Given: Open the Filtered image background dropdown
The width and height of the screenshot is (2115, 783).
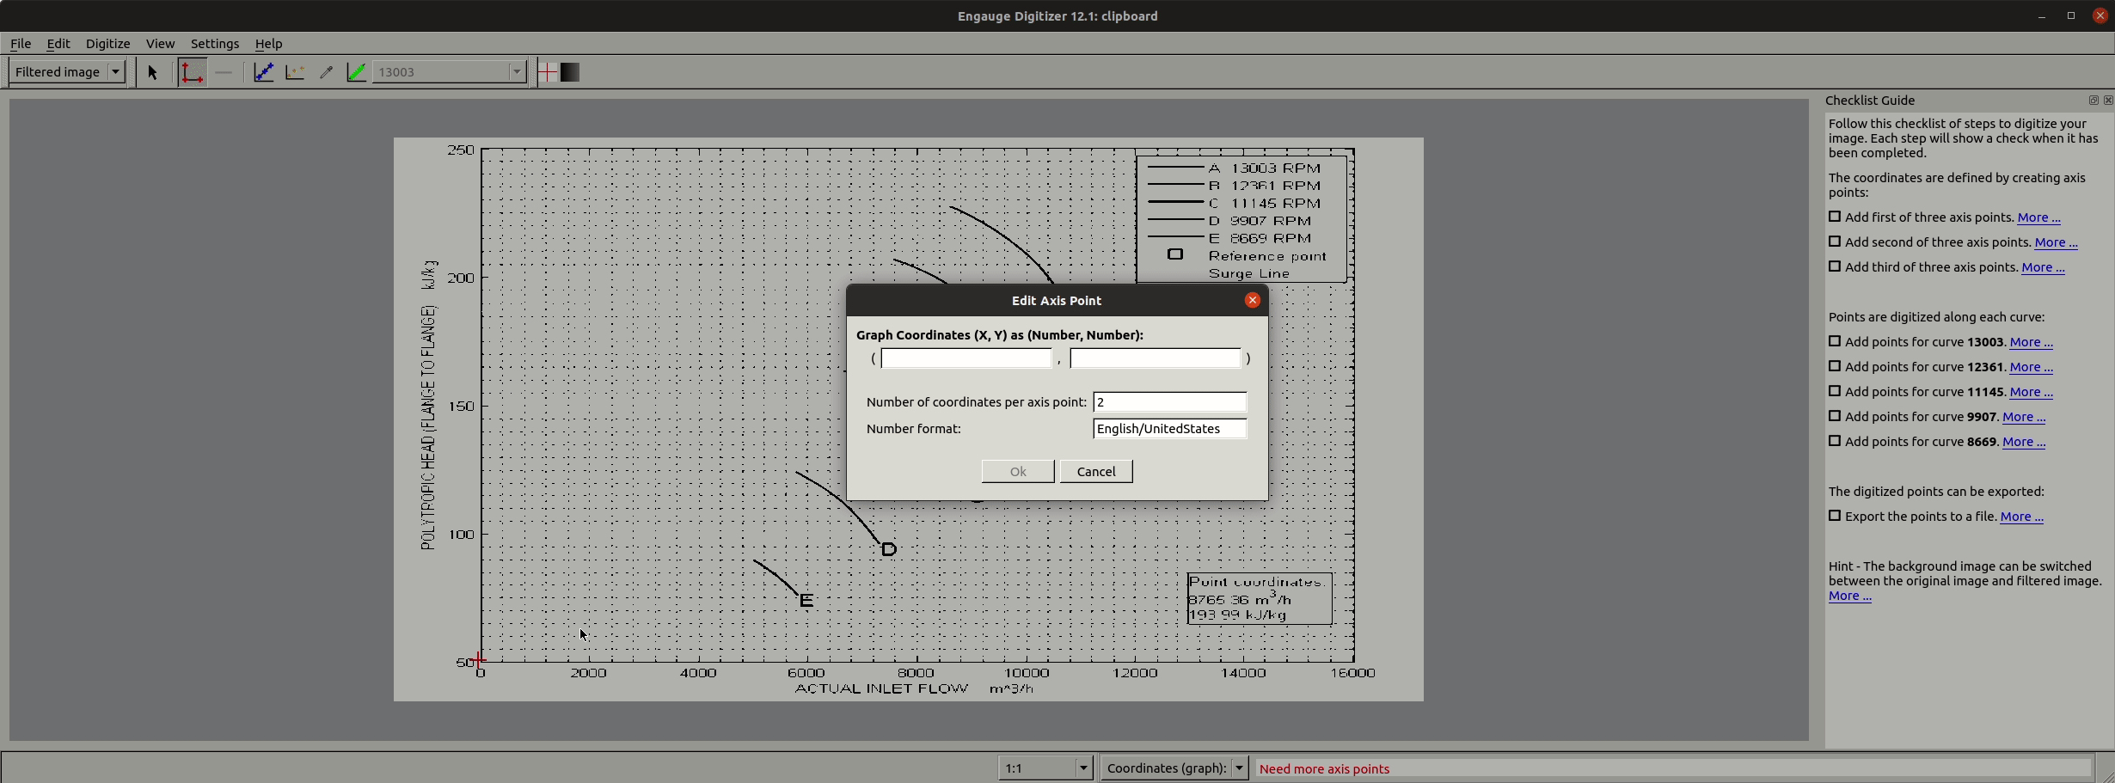Looking at the screenshot, I should coord(68,72).
